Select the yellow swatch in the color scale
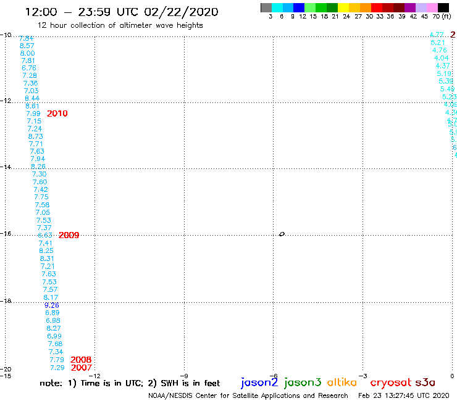Image resolution: width=457 pixels, height=401 pixels. click(x=343, y=7)
